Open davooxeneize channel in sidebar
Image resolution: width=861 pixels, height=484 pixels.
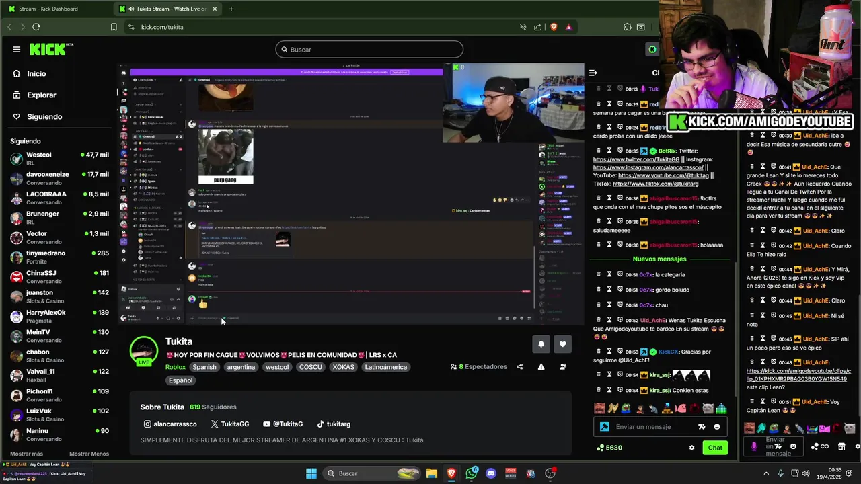pyautogui.click(x=59, y=178)
